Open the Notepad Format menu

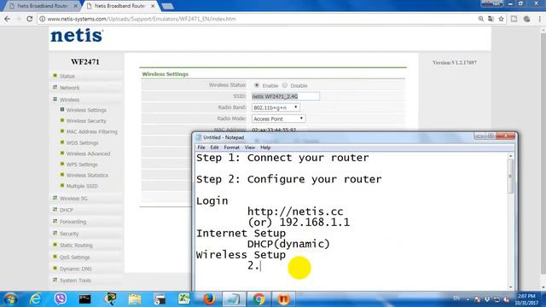231,148
